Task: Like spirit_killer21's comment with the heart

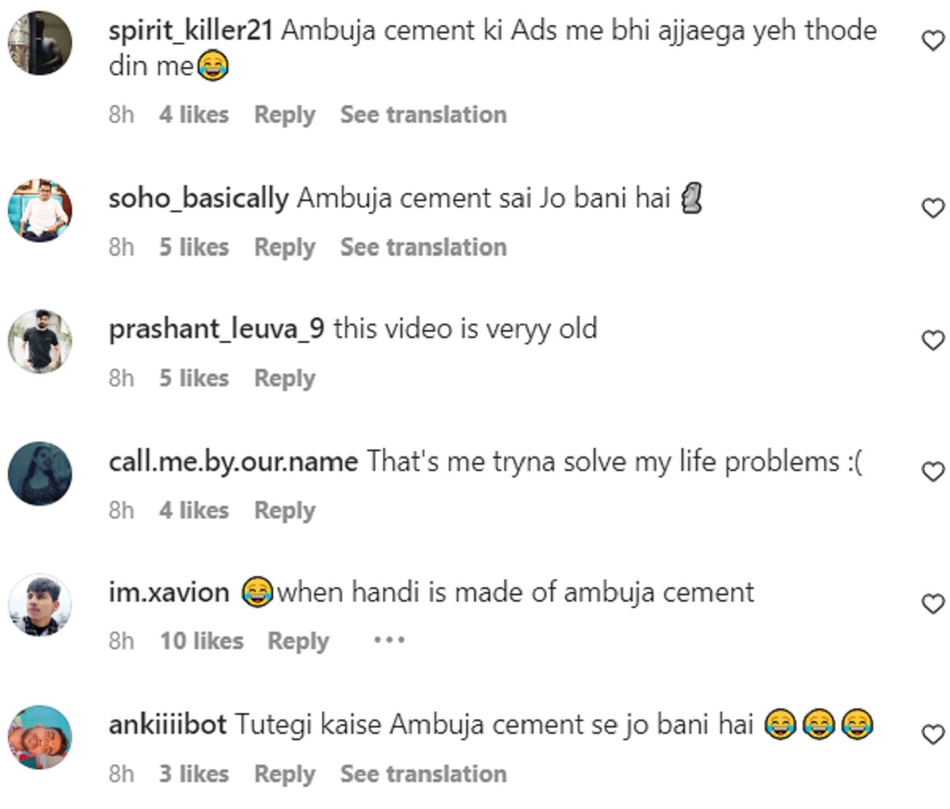Action: coord(934,40)
